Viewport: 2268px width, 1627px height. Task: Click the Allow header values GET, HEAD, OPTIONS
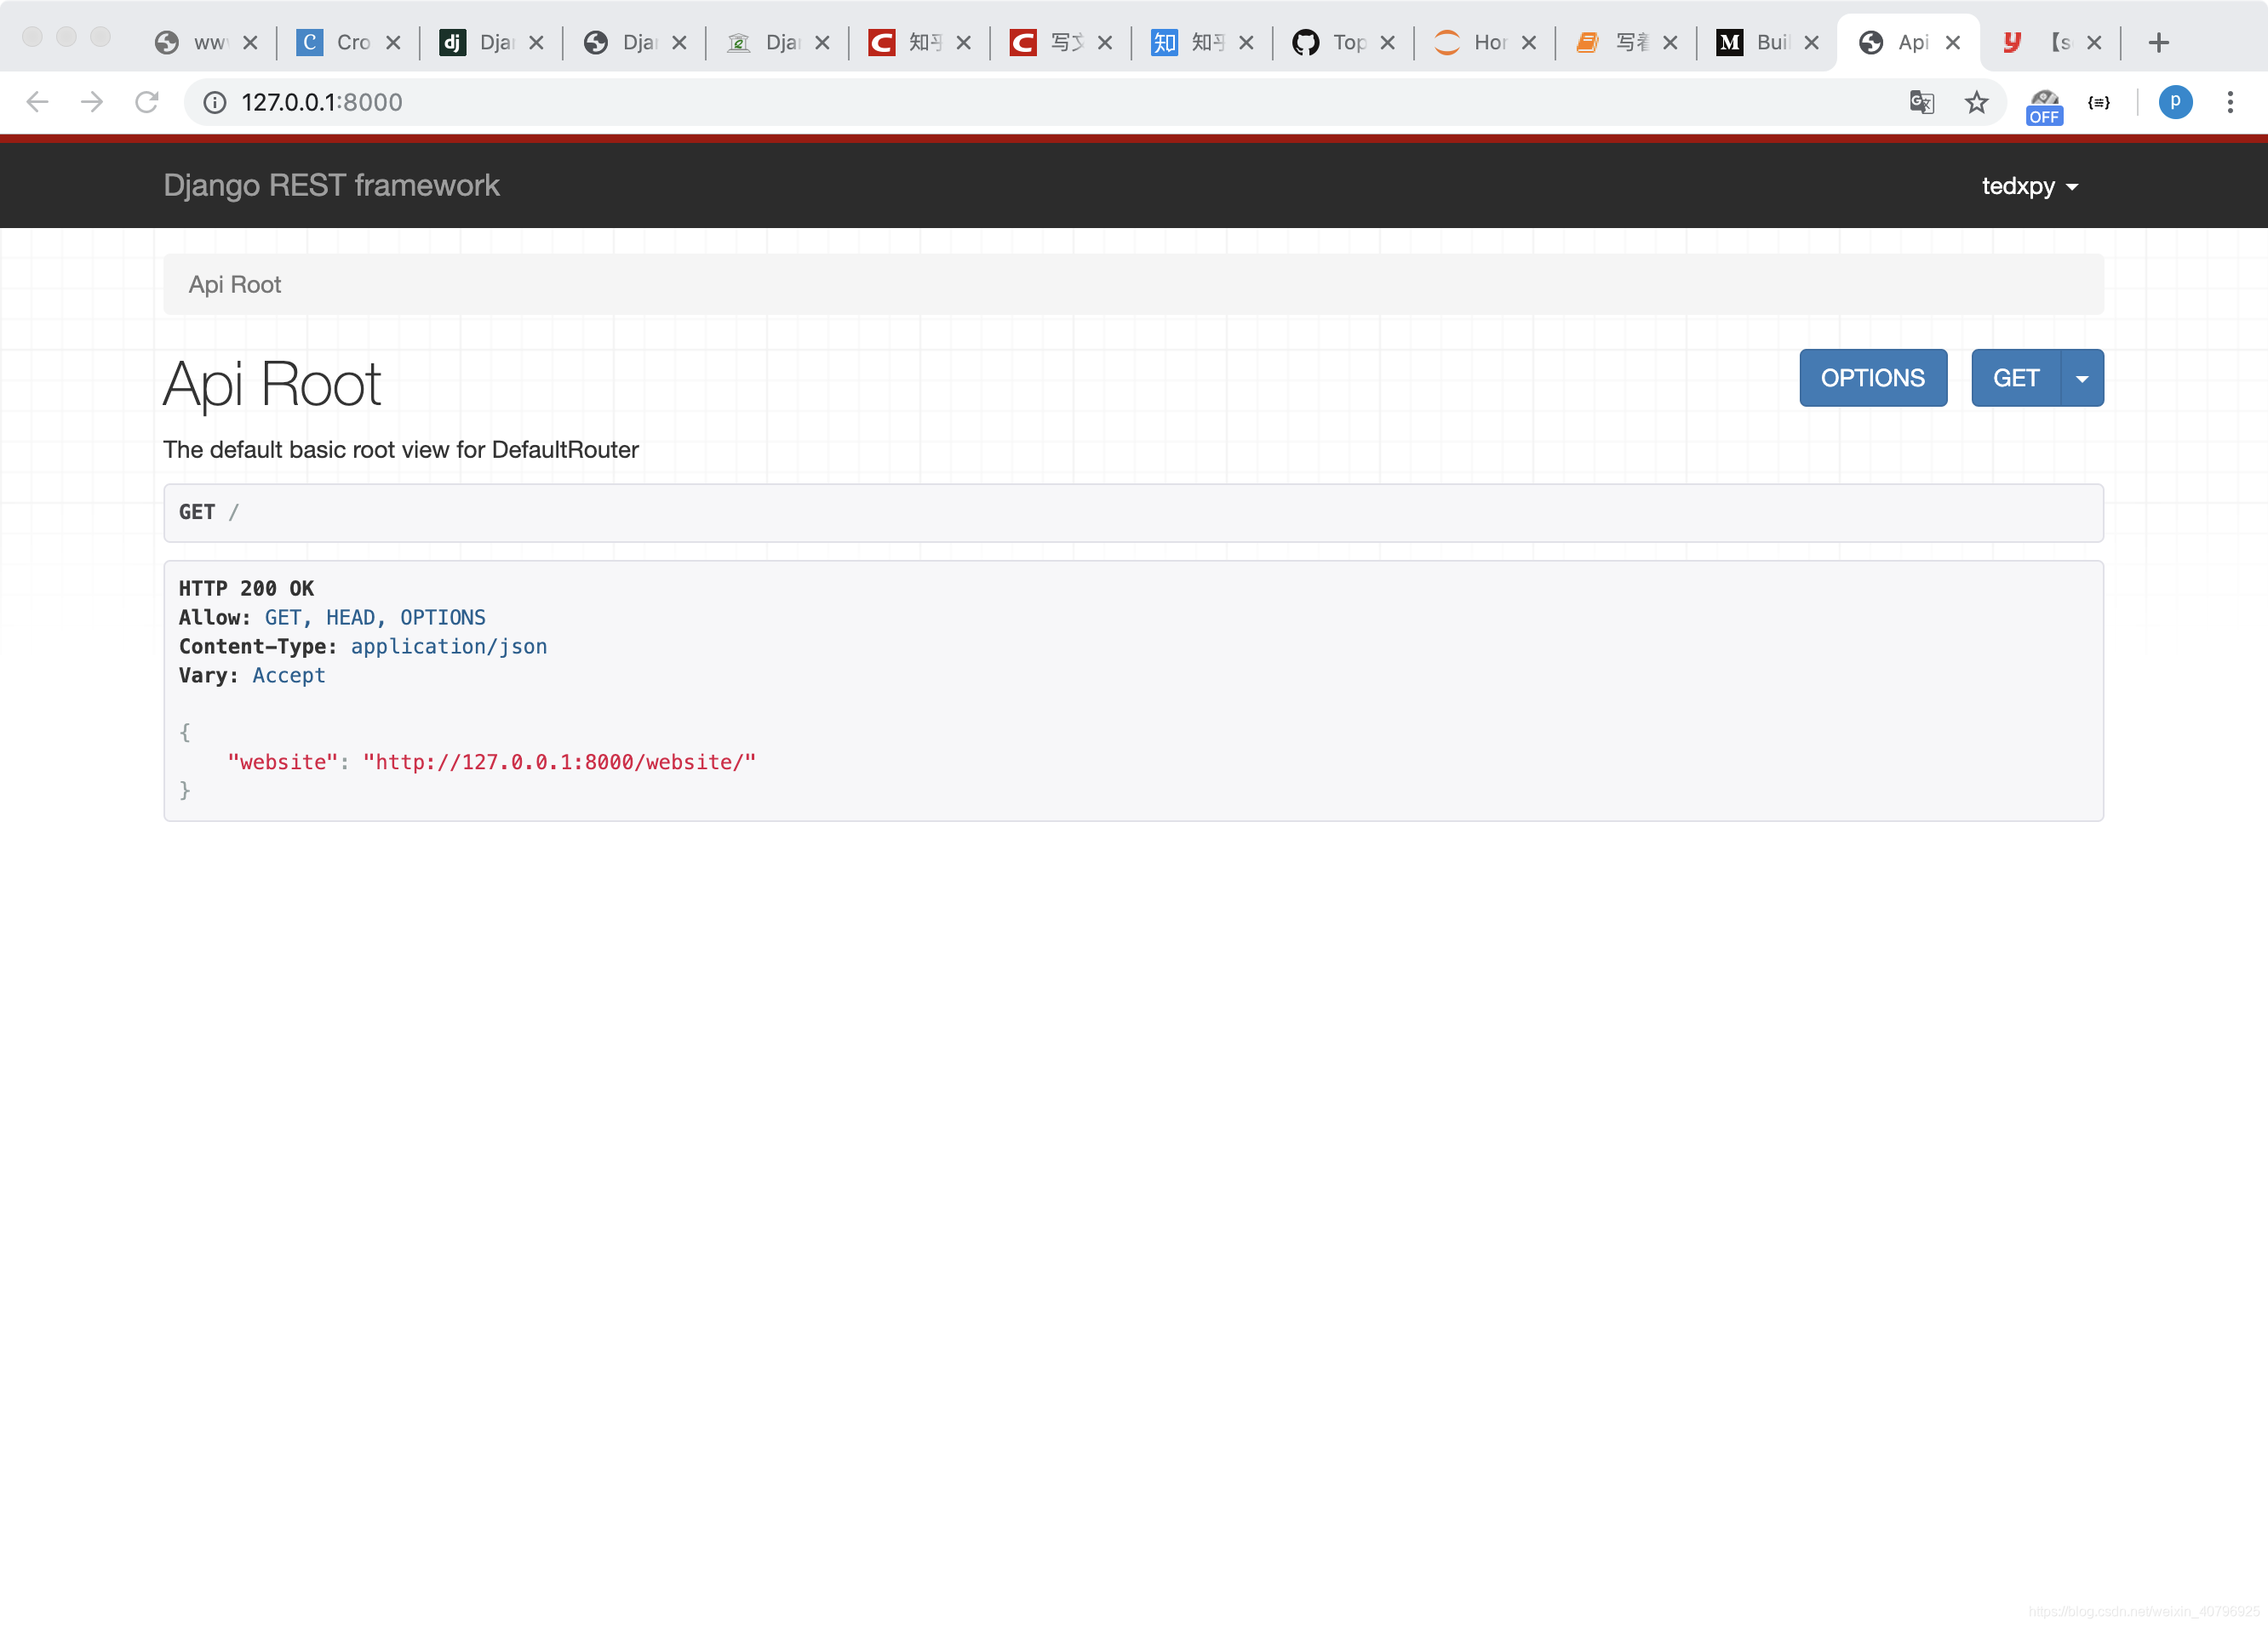pyautogui.click(x=375, y=618)
